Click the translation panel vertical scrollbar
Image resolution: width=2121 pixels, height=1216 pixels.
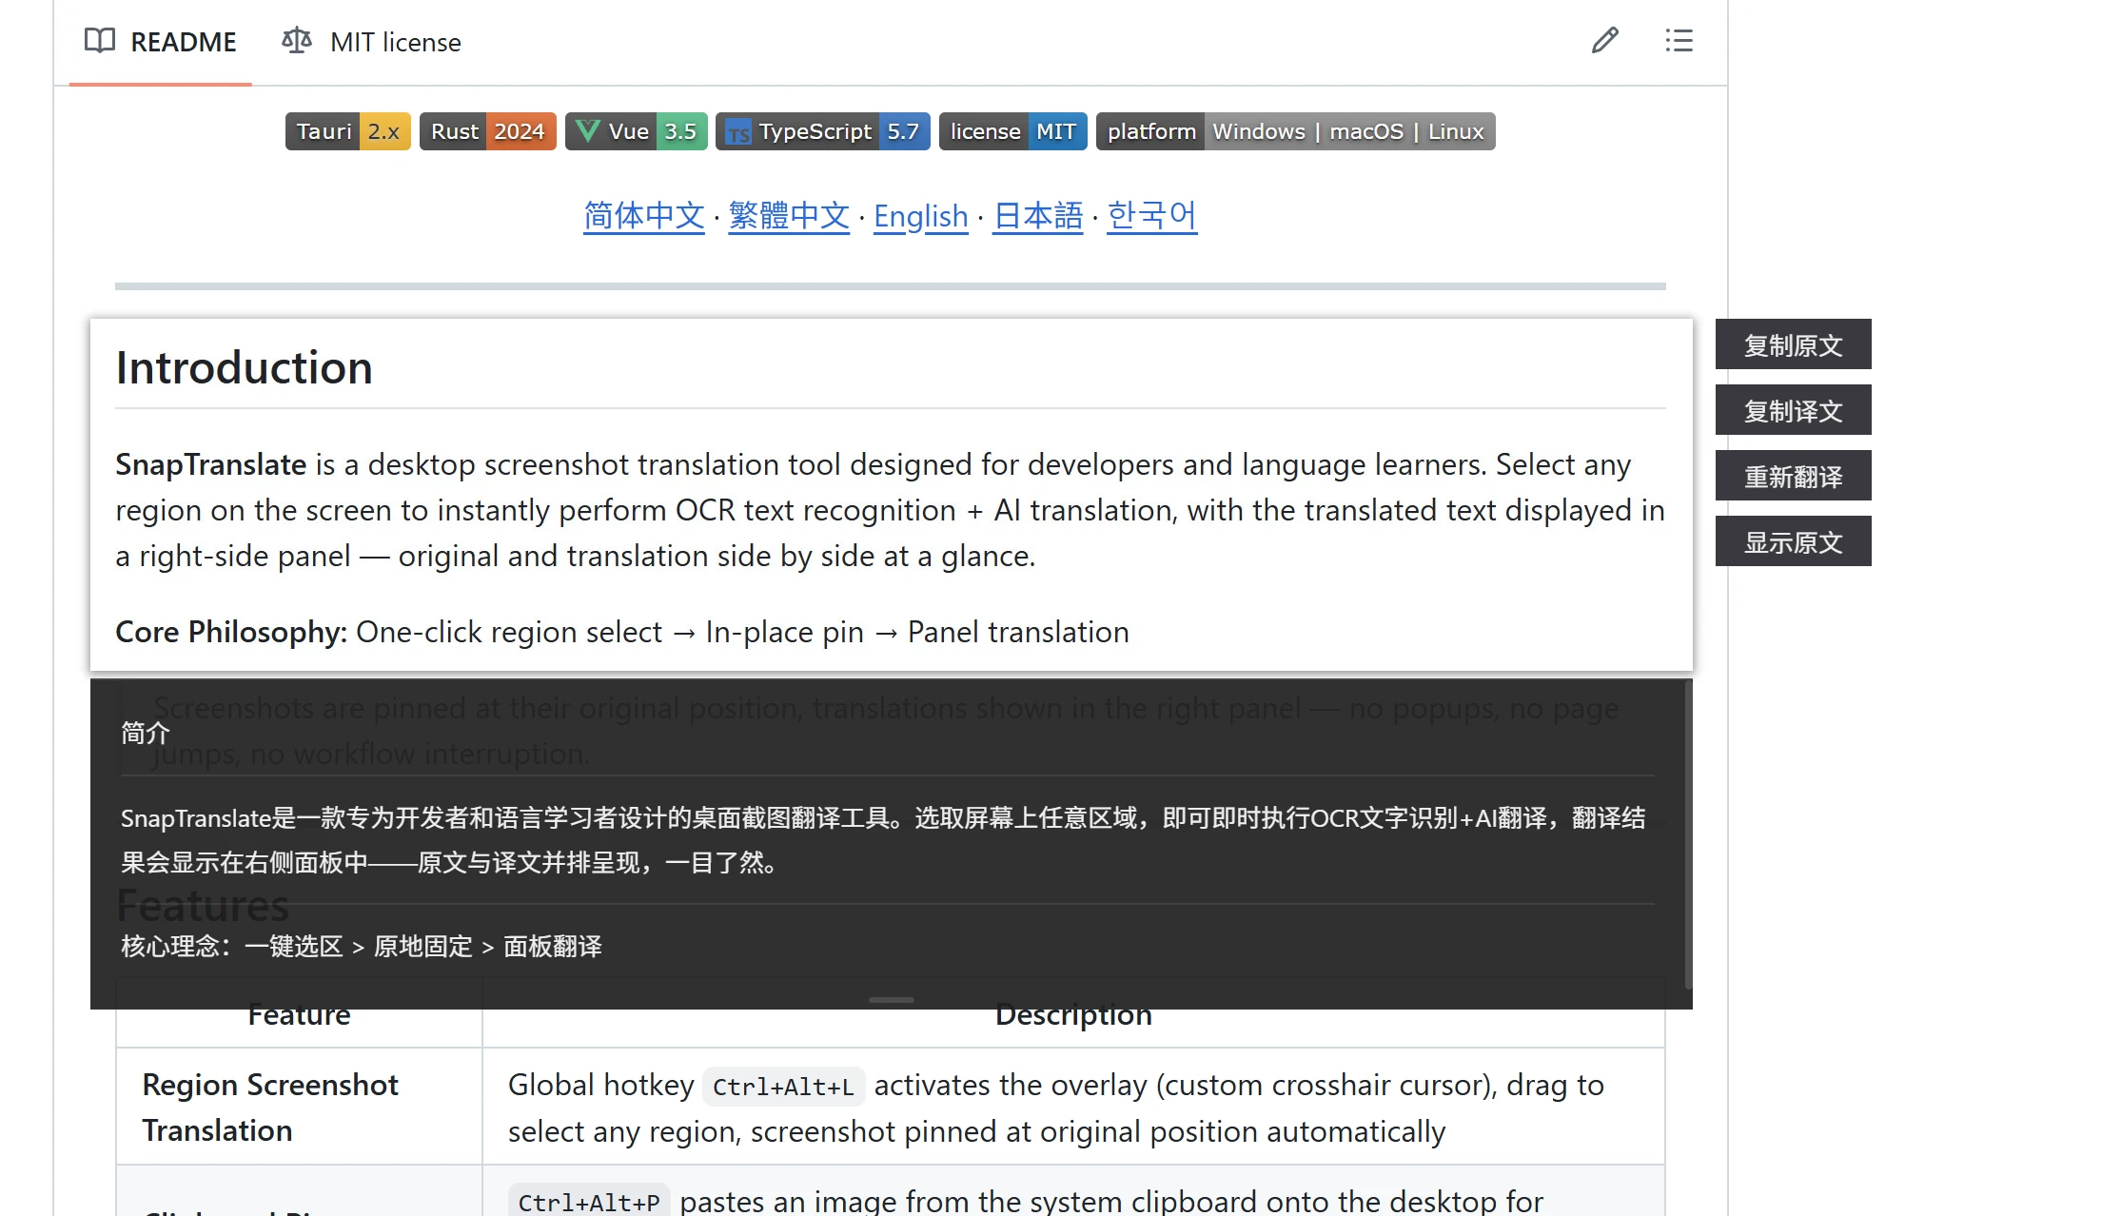(x=1688, y=834)
